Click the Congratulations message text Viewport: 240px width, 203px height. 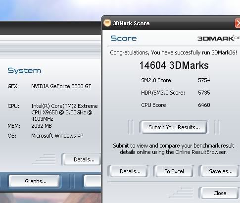pos(174,52)
